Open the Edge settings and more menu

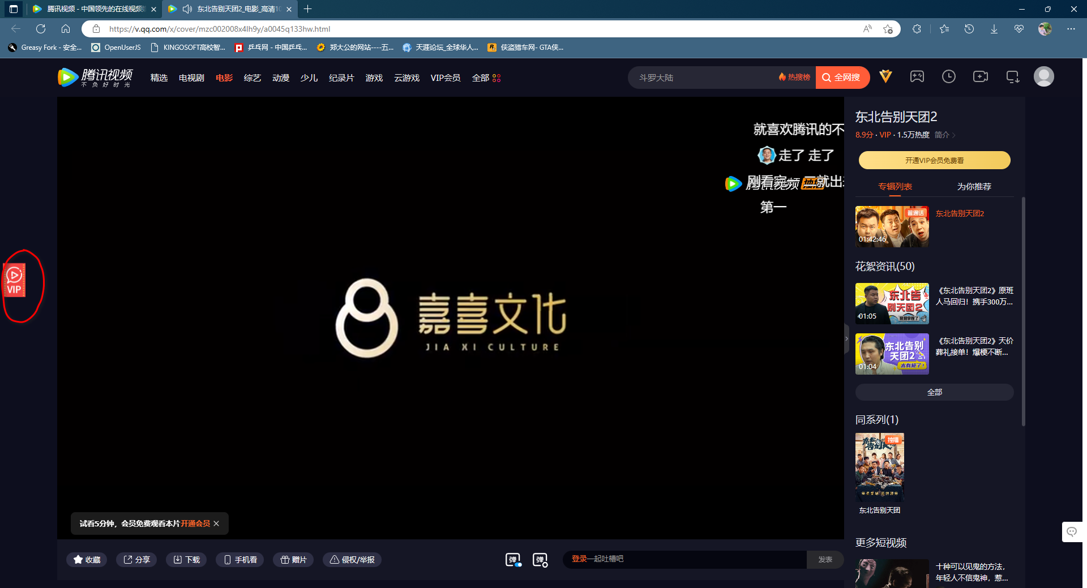[x=1071, y=29]
